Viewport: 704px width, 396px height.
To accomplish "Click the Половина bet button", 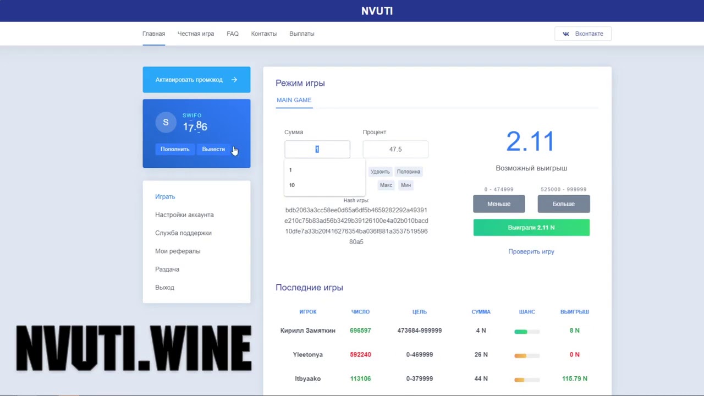I will click(x=409, y=172).
